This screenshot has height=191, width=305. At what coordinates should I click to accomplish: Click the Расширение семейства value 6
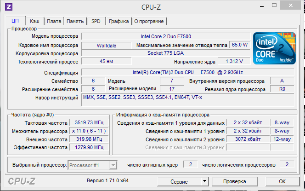[93, 89]
